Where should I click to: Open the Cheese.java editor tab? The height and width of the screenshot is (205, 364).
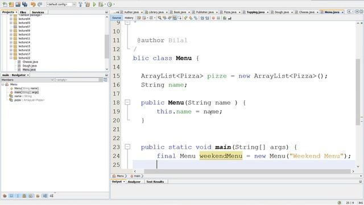307,12
